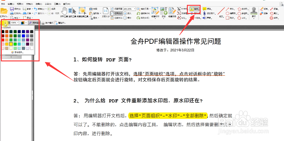This screenshot has height=141, width=284.
Task: Open the View menu
Action: (x=20, y=4)
